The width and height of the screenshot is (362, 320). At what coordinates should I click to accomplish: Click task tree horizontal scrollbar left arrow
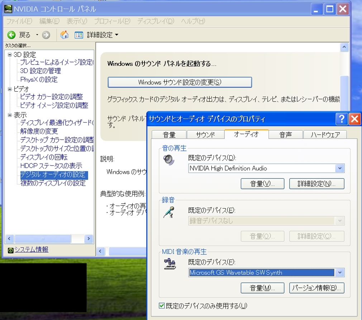click(x=9, y=239)
